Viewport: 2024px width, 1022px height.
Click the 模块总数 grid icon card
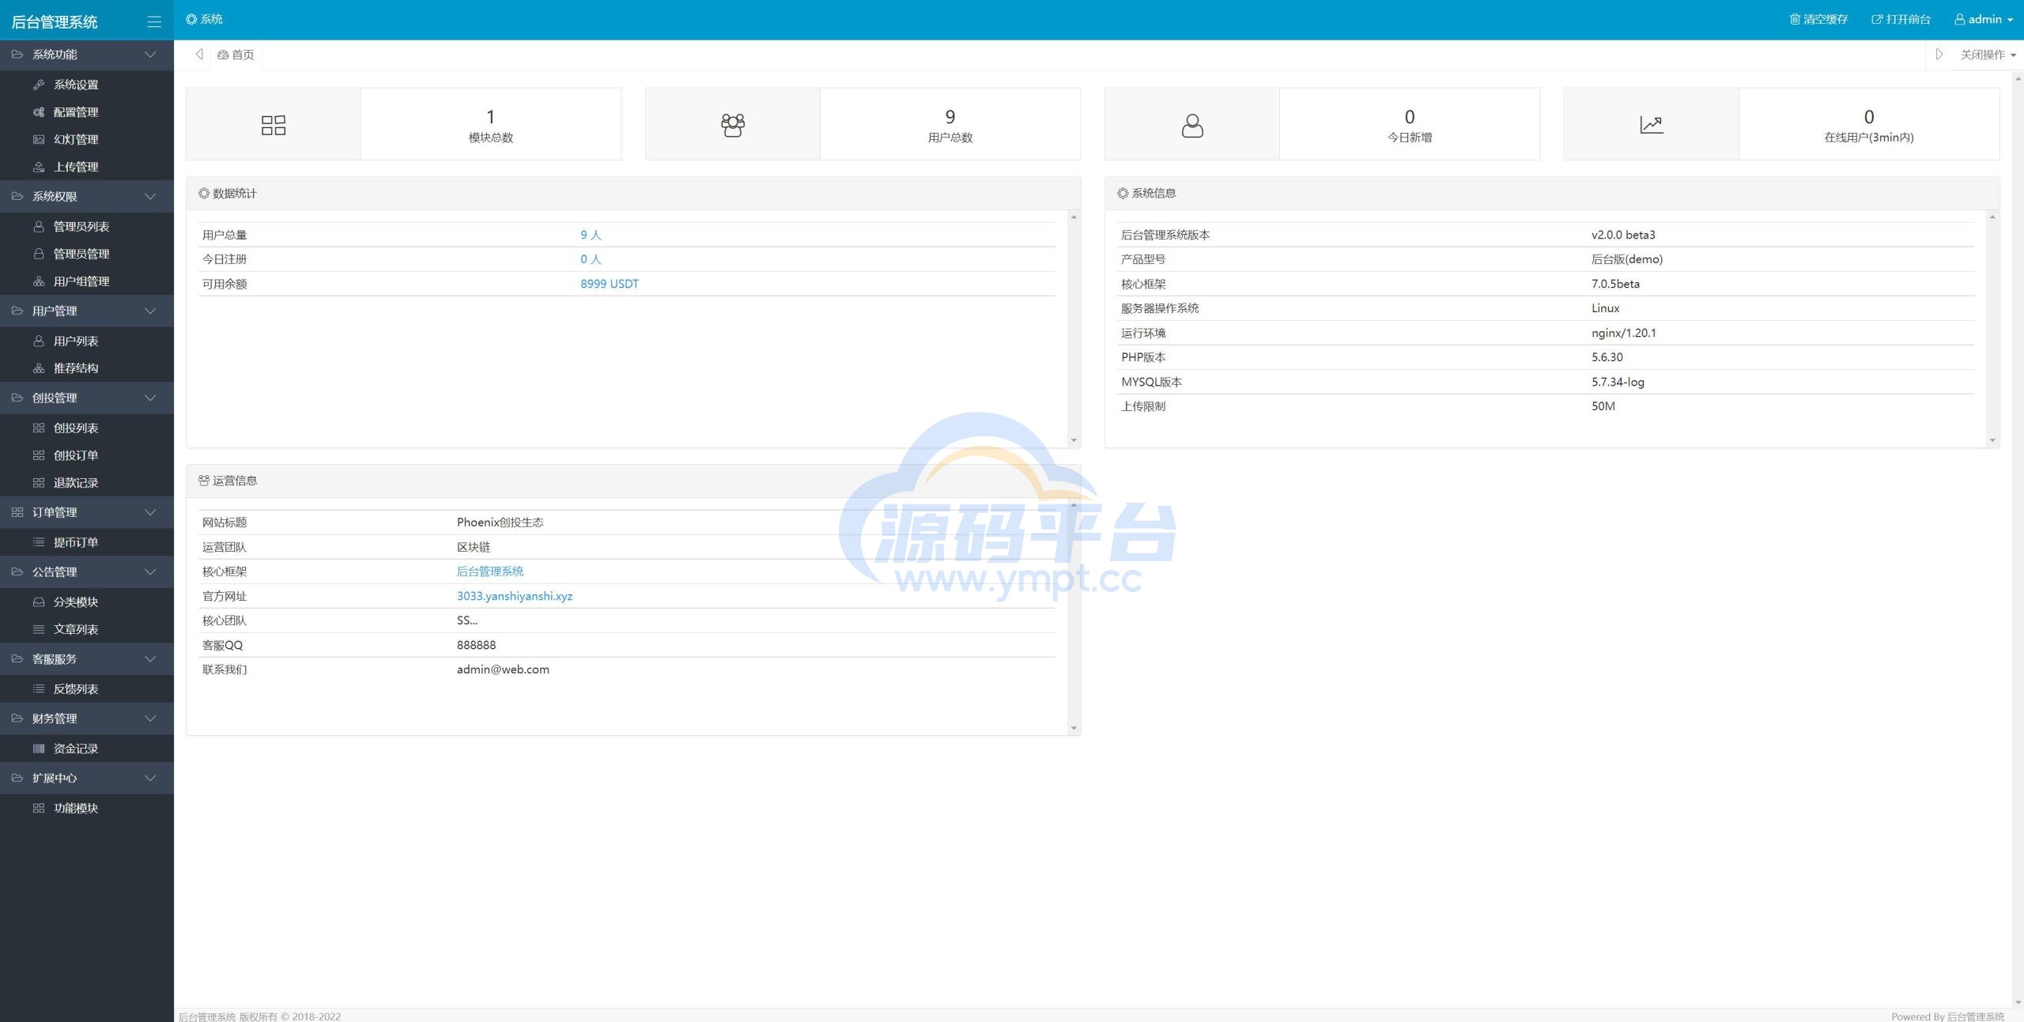(x=274, y=125)
